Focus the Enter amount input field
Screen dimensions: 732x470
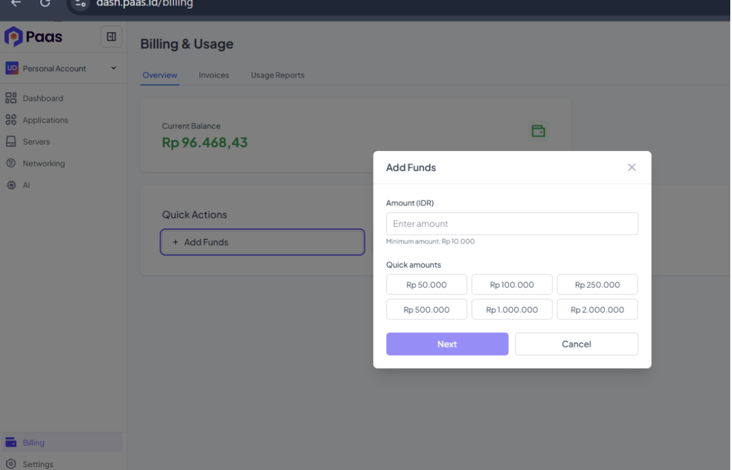tap(512, 224)
